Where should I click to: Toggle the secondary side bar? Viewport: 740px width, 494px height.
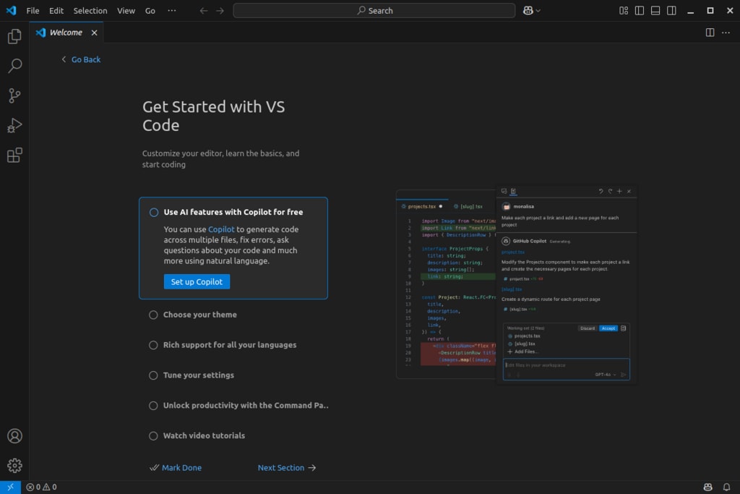click(671, 10)
